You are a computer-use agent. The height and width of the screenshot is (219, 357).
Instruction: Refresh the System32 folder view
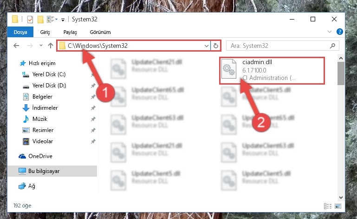point(215,46)
